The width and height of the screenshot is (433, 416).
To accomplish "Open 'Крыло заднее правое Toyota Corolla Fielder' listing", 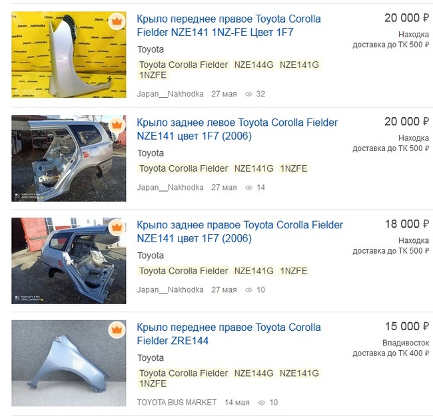I will click(x=240, y=232).
